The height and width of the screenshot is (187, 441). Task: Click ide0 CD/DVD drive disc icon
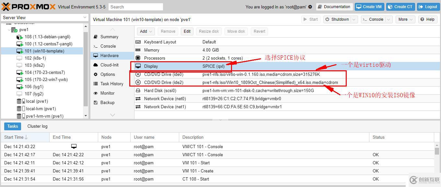pyautogui.click(x=138, y=74)
